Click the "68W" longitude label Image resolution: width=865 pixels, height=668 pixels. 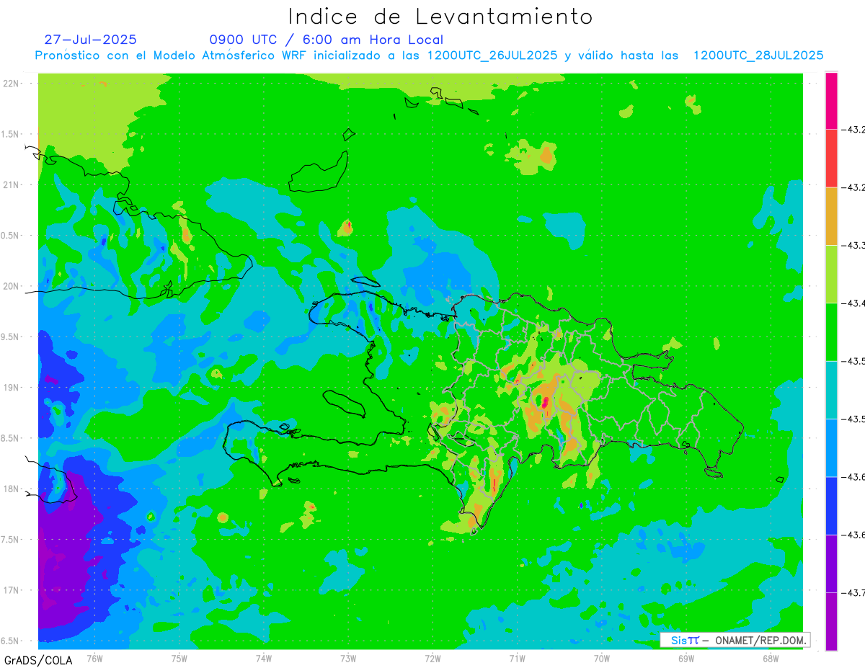[x=771, y=657]
